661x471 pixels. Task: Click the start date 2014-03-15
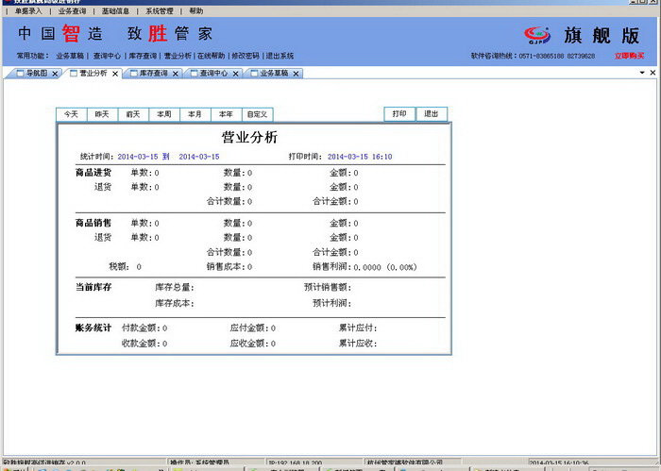[138, 157]
